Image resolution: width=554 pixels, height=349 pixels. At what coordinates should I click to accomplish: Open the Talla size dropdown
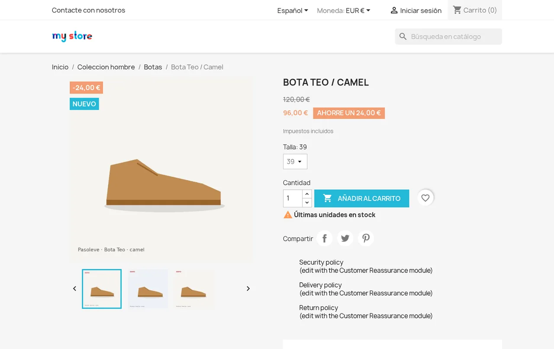(x=295, y=162)
